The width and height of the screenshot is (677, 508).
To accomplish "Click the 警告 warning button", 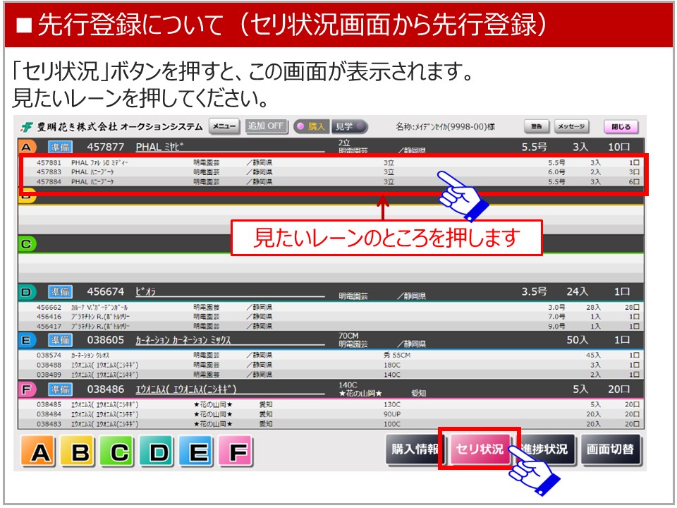I will pyautogui.click(x=537, y=127).
